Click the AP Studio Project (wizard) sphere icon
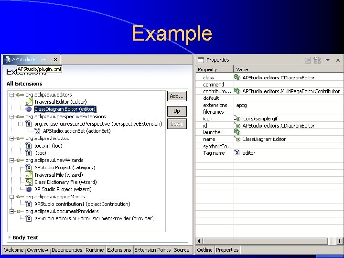Screen dimensions: 344x258 tap(29, 189)
